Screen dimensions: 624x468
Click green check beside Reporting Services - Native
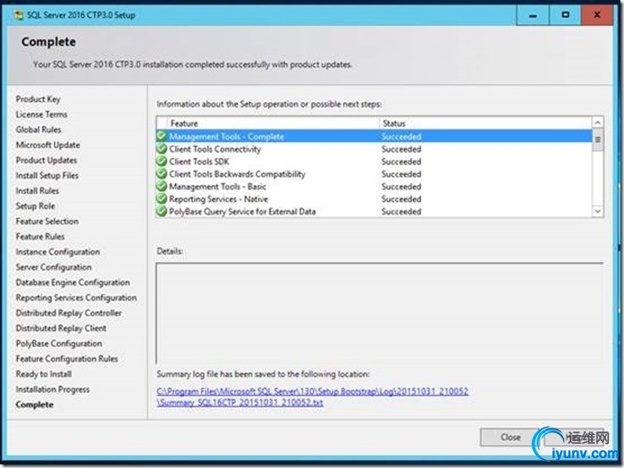161,199
